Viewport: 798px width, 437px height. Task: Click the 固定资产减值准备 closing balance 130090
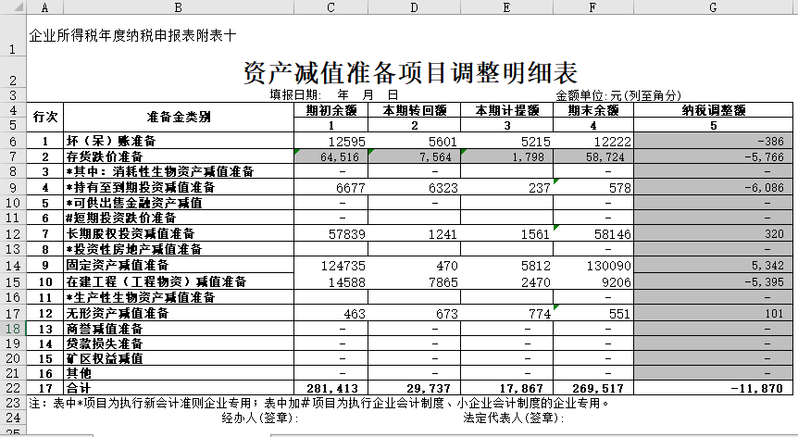coord(589,266)
